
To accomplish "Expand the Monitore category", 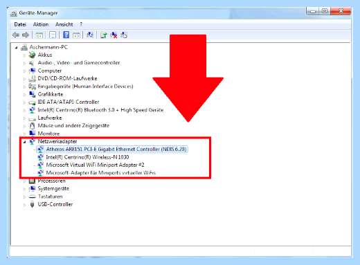I will click(24, 134).
